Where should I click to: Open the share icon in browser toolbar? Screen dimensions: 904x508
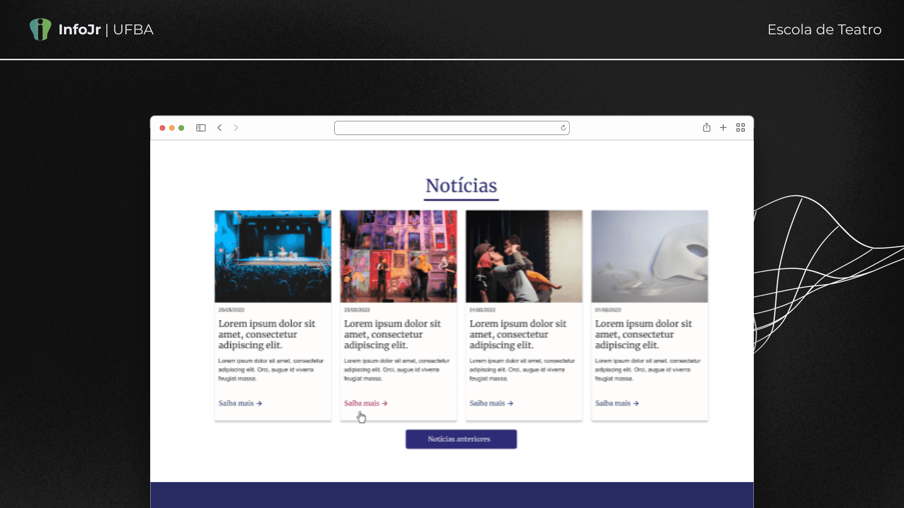[x=706, y=127]
